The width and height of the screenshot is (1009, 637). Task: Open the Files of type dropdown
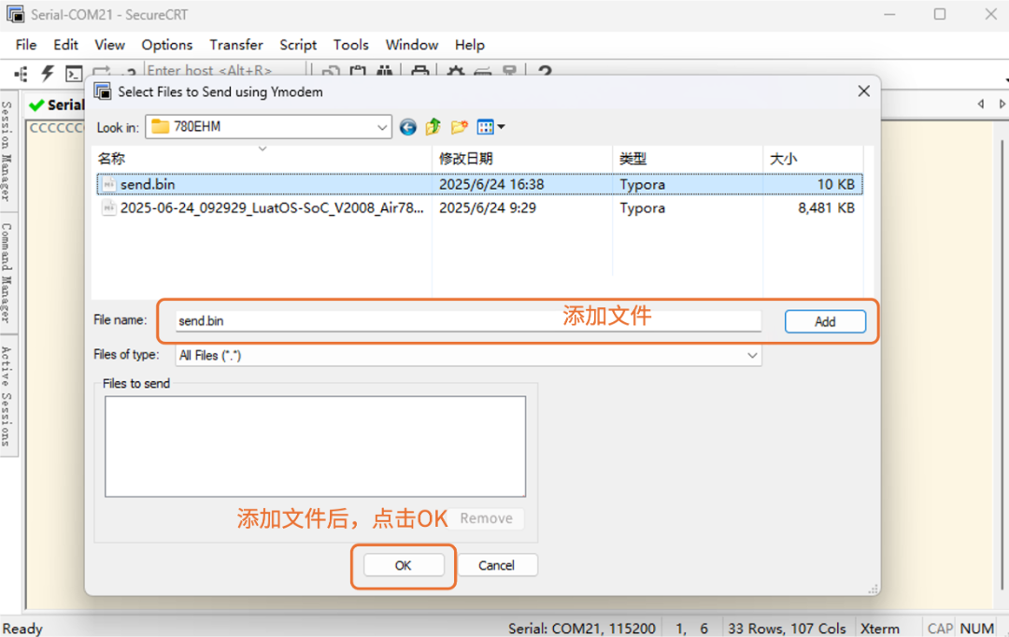click(753, 356)
